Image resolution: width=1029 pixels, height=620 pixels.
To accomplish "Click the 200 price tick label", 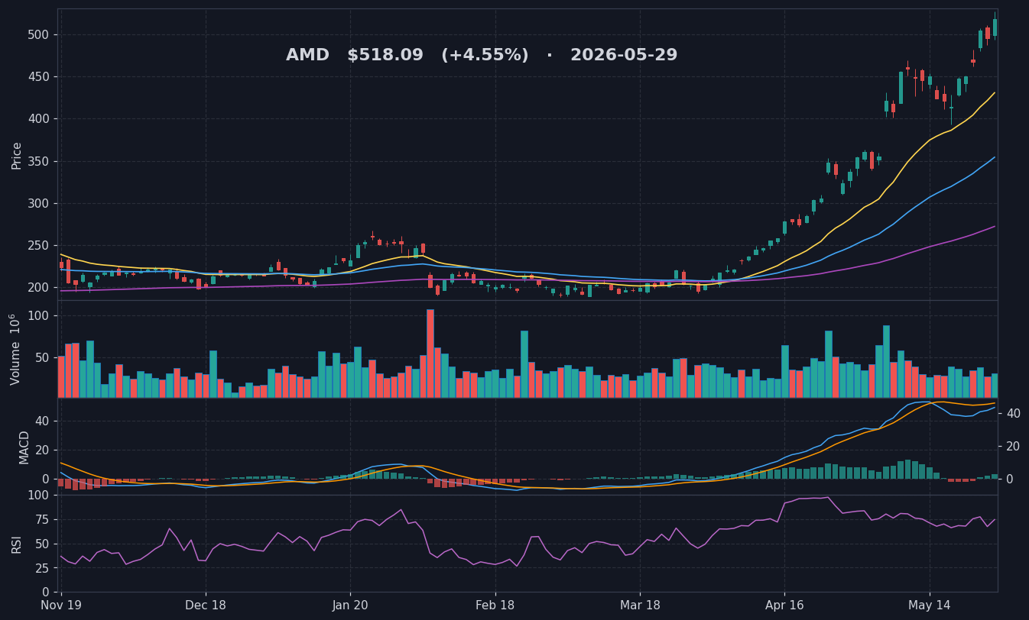I will coord(38,288).
